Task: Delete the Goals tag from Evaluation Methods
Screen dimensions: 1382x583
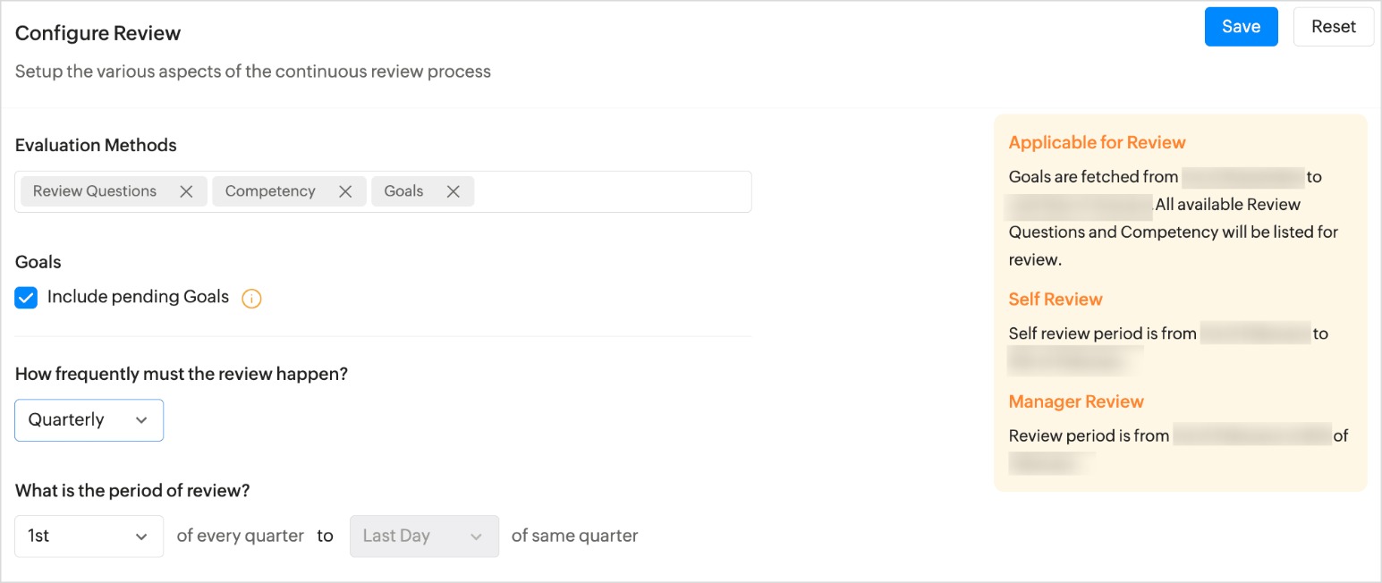Action: [x=454, y=191]
